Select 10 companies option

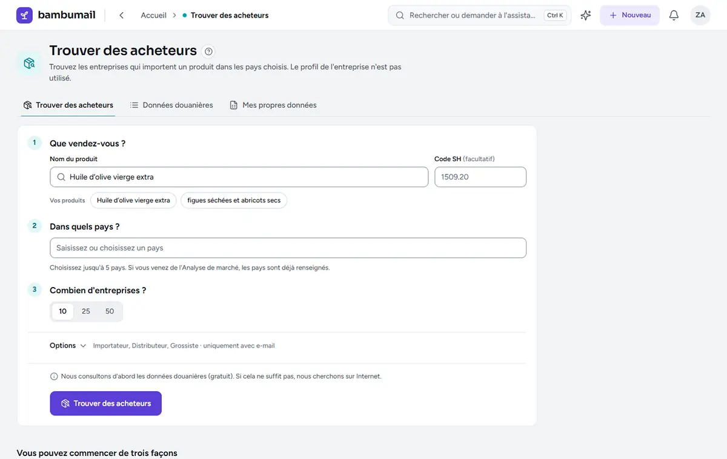click(63, 311)
